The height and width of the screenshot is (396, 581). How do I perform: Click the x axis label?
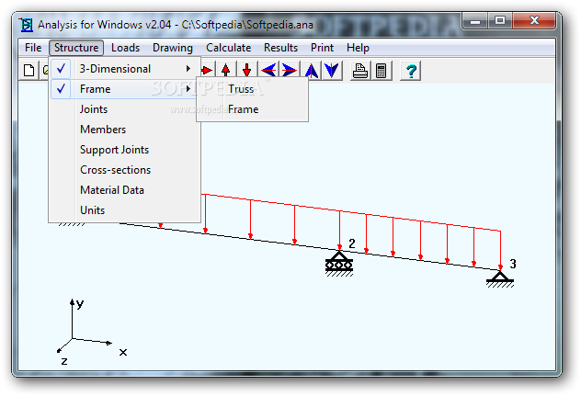123,352
